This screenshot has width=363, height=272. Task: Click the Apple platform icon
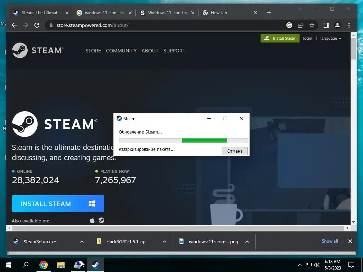92,220
